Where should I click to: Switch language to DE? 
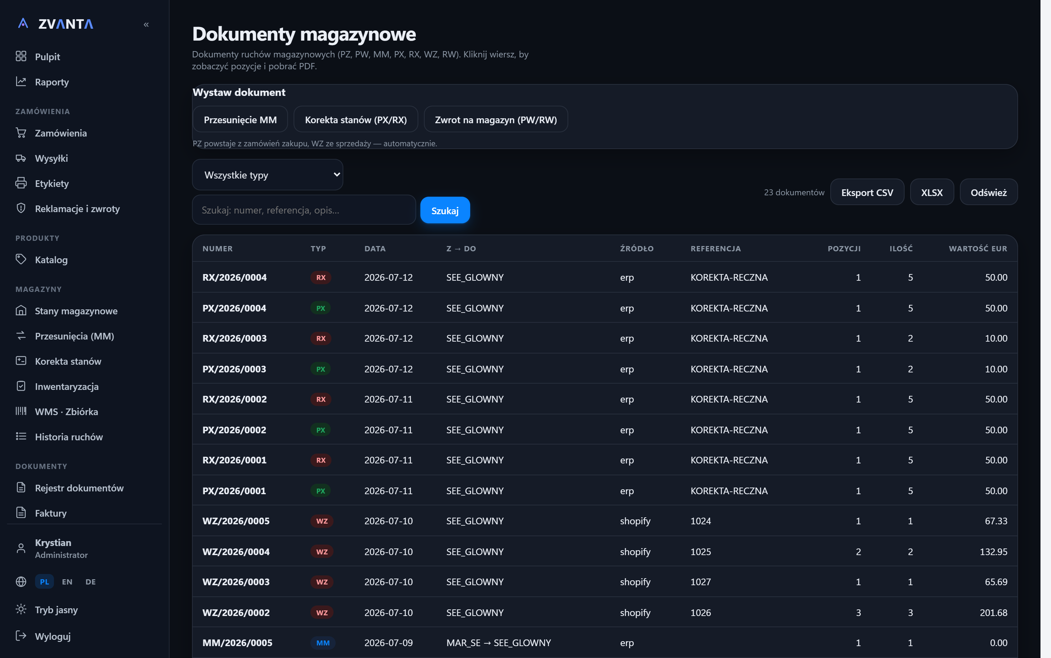click(91, 582)
